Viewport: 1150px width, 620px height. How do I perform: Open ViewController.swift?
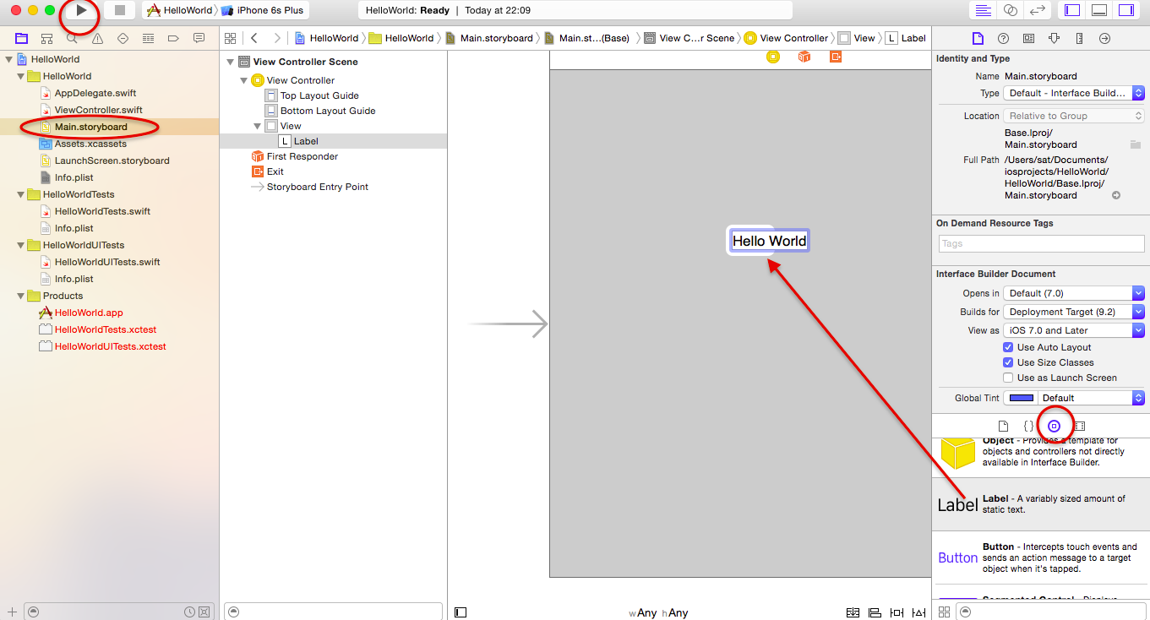pyautogui.click(x=98, y=110)
